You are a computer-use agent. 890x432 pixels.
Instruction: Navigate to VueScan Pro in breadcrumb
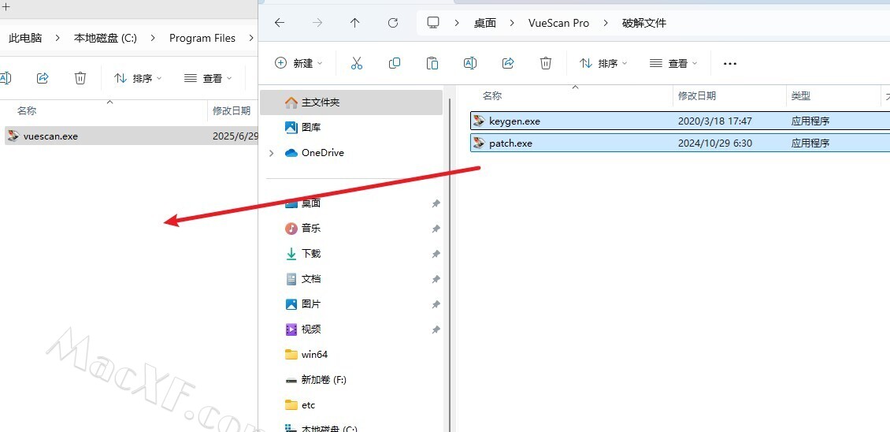pyautogui.click(x=559, y=24)
